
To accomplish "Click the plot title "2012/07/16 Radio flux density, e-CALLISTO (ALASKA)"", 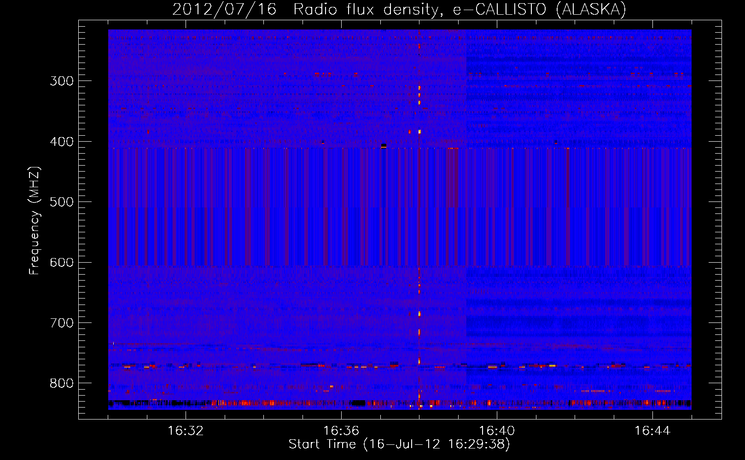I will [399, 9].
